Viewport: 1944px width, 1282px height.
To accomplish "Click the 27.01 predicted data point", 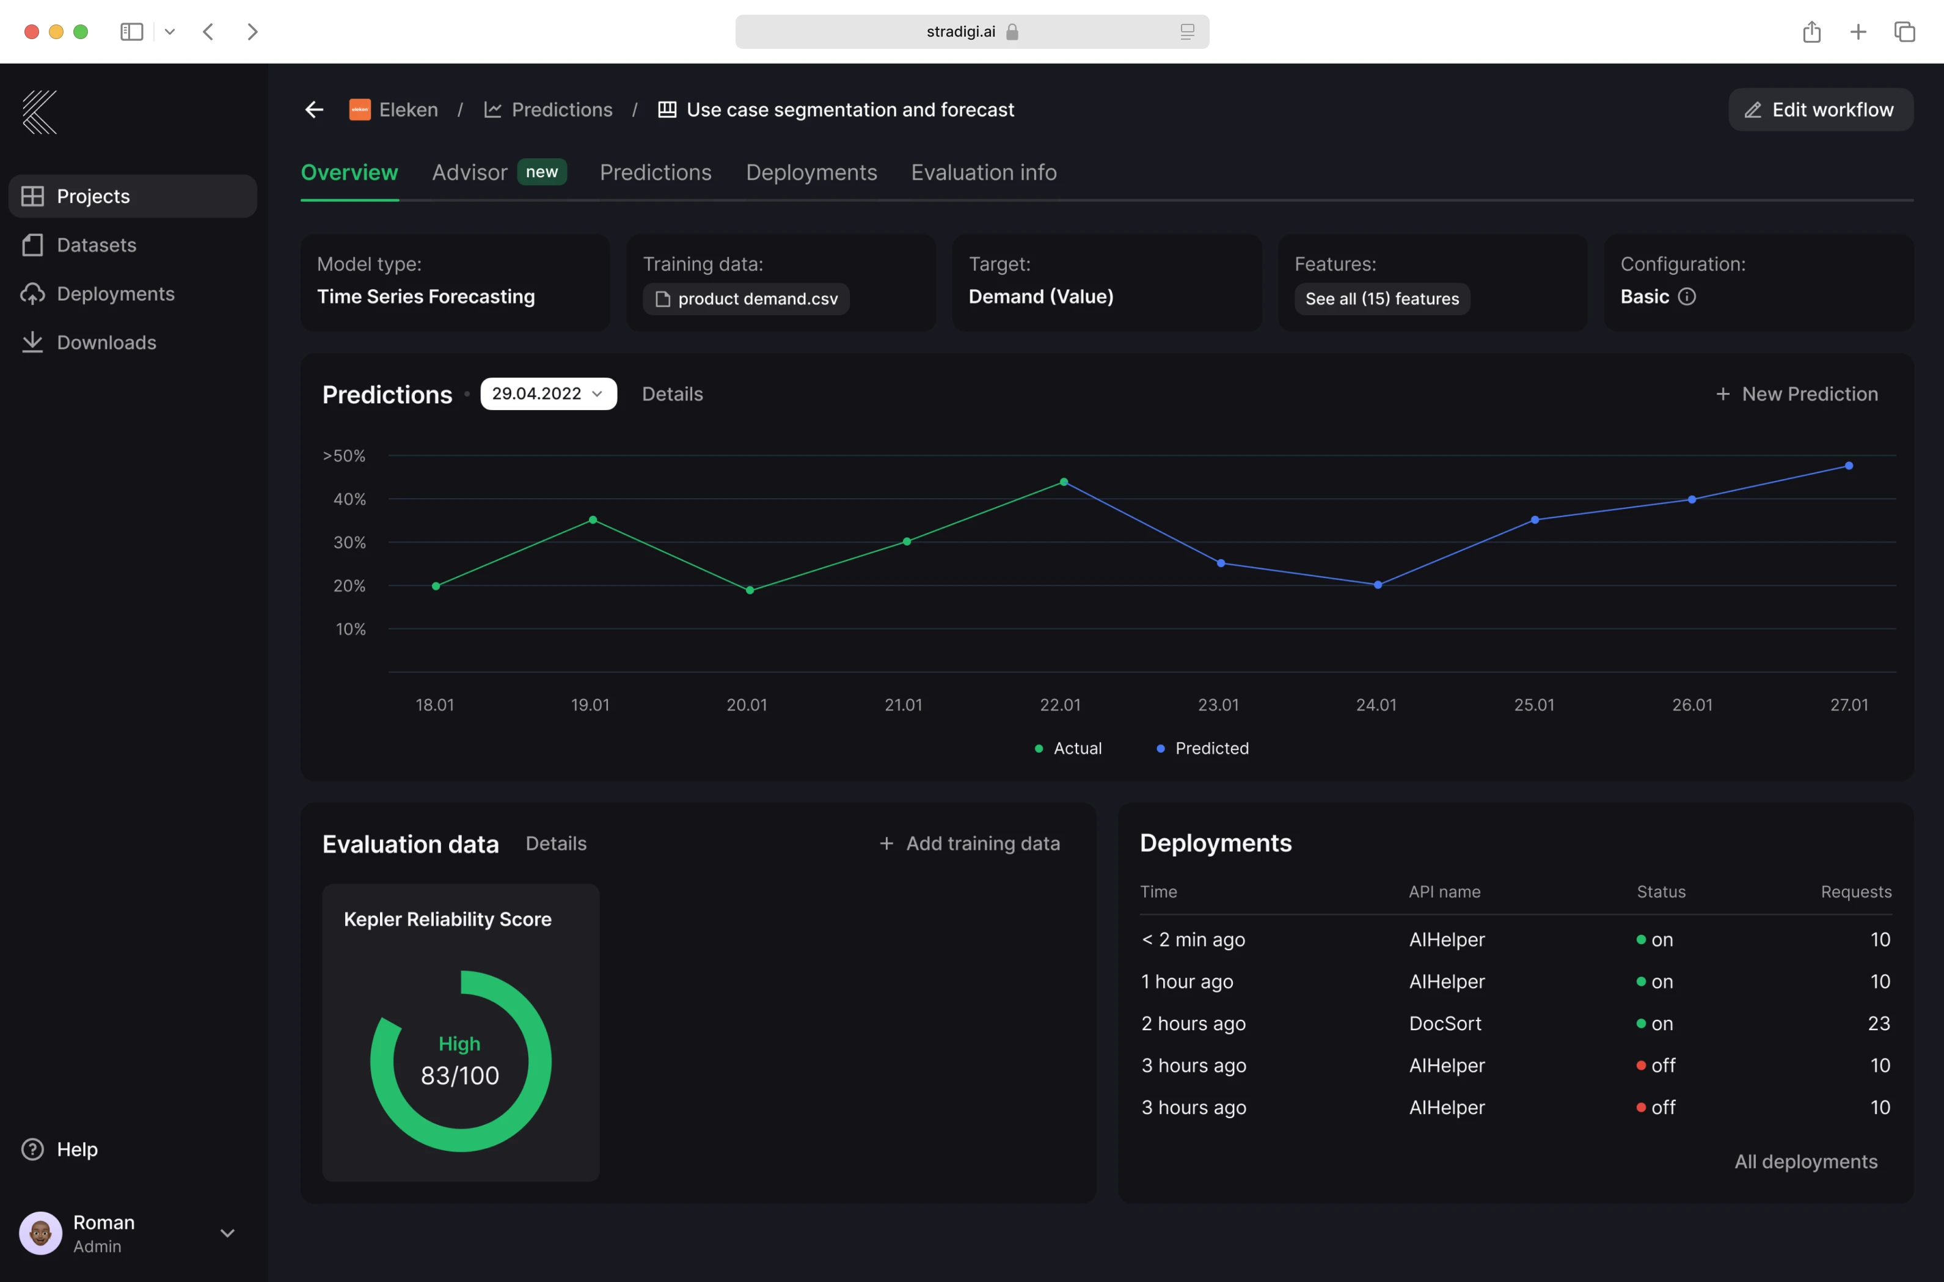I will (1848, 466).
